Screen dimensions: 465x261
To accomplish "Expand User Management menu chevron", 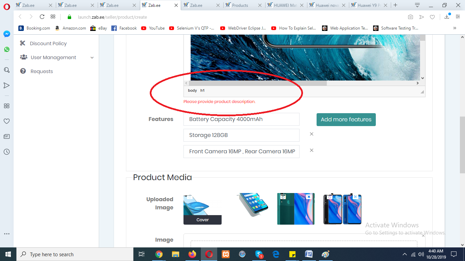I will point(92,58).
